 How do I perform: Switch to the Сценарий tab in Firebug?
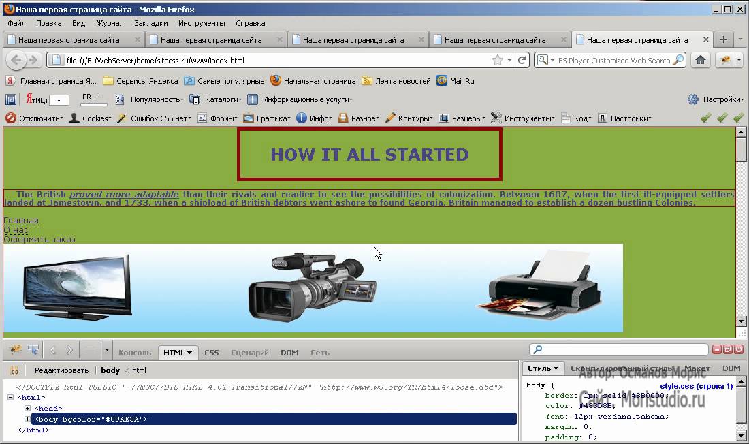click(250, 353)
